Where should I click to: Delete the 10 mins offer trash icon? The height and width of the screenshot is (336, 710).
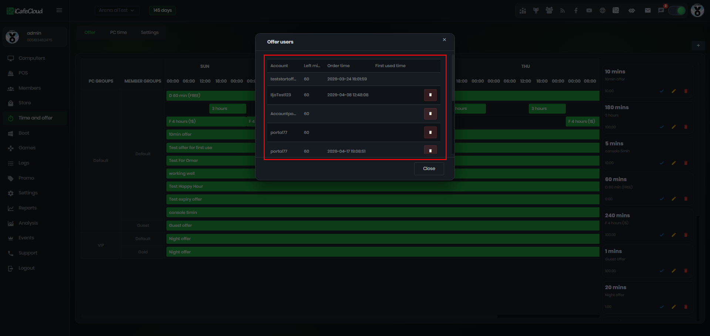pyautogui.click(x=686, y=91)
